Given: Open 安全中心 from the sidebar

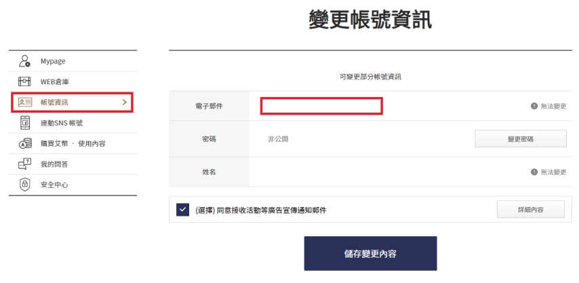Looking at the screenshot, I should [54, 184].
